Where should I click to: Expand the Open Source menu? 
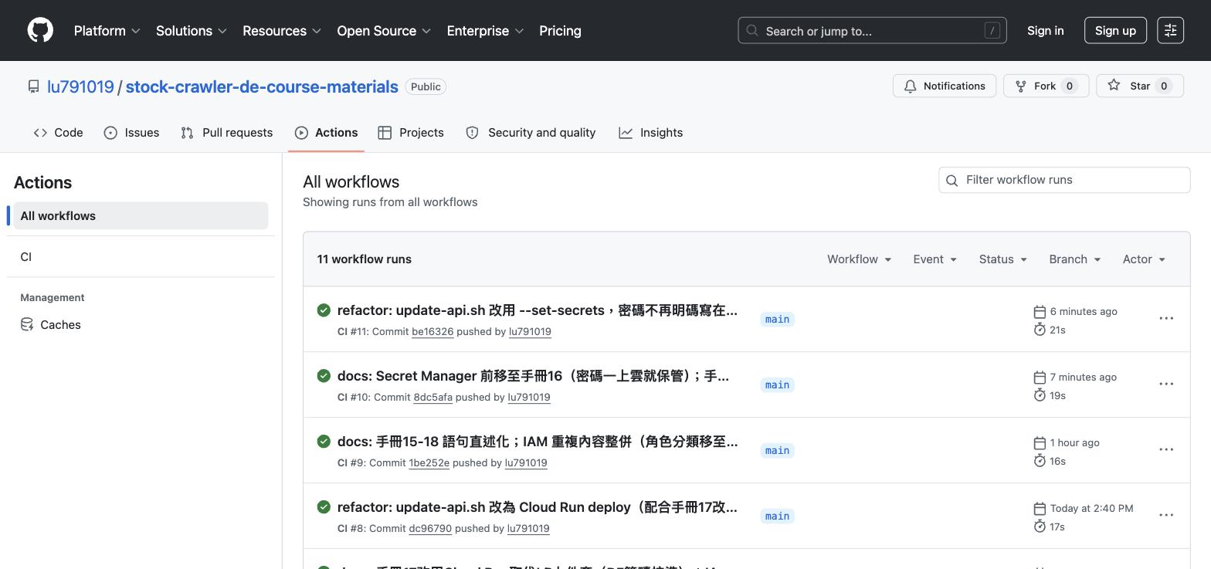click(384, 31)
